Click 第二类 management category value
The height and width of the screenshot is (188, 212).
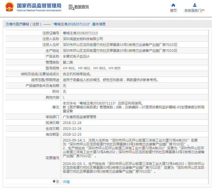click(x=68, y=62)
